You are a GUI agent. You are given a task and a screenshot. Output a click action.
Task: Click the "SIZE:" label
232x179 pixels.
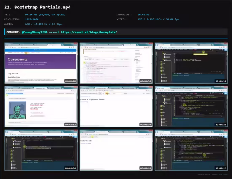tap(8, 14)
